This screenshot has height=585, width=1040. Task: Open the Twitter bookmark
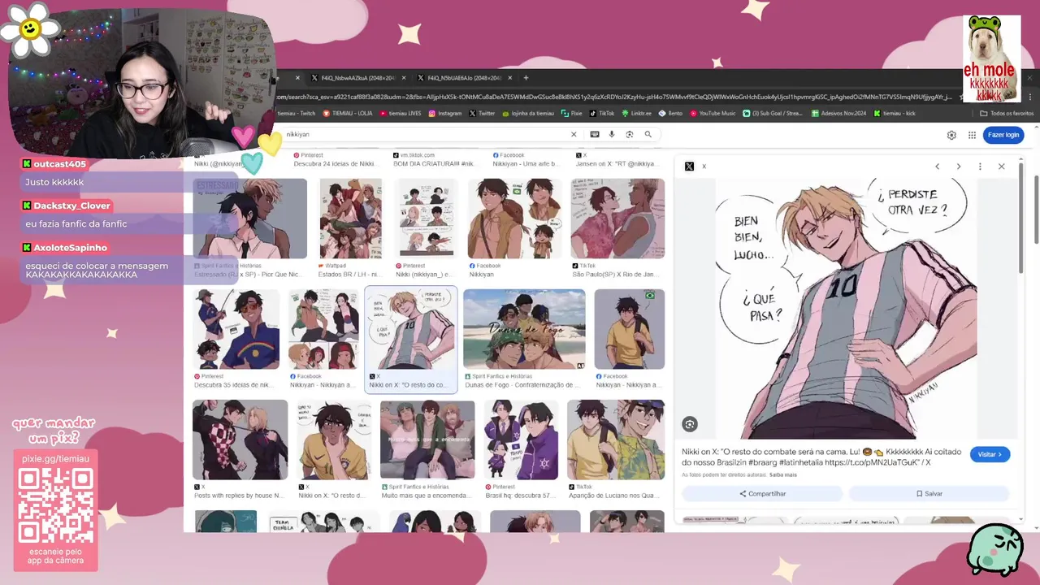coord(483,114)
